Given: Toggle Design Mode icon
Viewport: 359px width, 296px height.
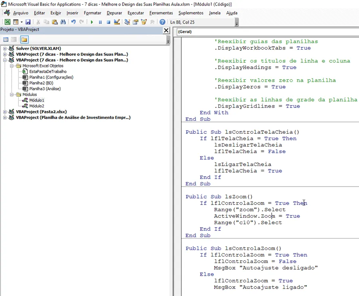Looking at the screenshot, I should coord(117,22).
